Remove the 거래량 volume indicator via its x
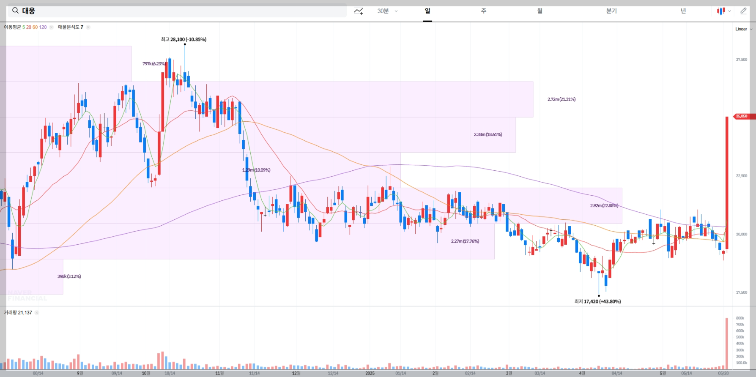This screenshot has height=377, width=756. (37, 313)
